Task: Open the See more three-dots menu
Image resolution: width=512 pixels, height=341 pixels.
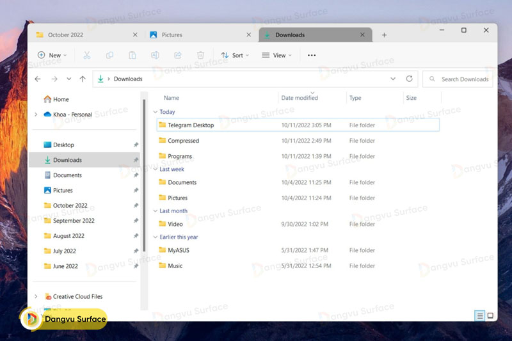Action: coord(312,55)
